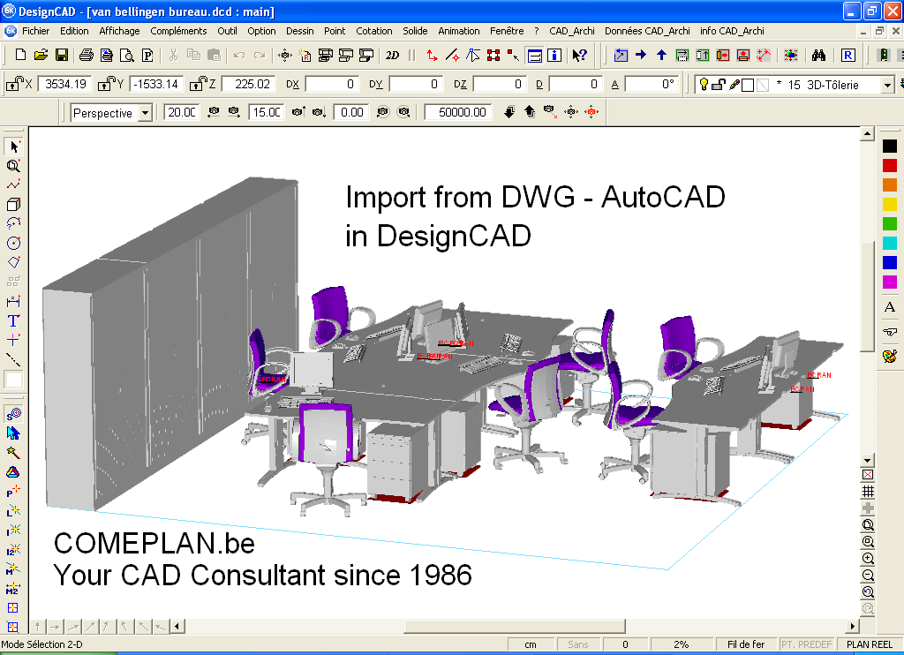
Task: Click vertical scrollbar down arrow
Action: tap(867, 460)
